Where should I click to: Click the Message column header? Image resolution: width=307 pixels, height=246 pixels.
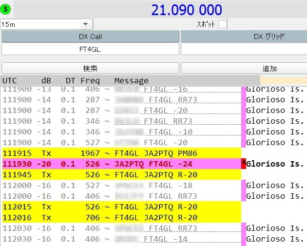[x=132, y=81]
